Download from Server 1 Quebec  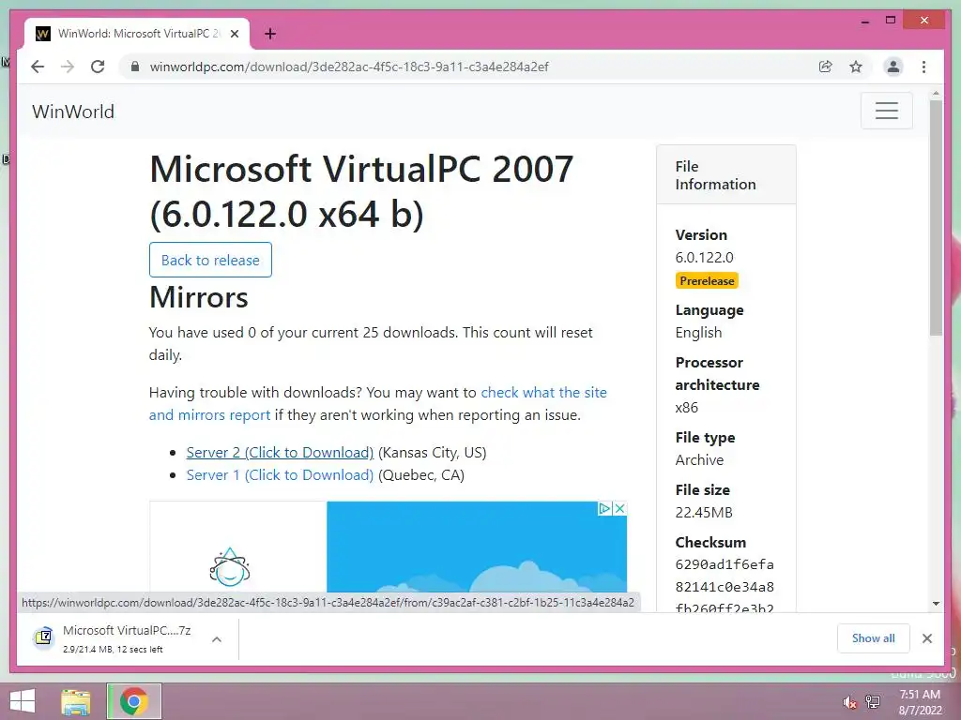point(280,475)
